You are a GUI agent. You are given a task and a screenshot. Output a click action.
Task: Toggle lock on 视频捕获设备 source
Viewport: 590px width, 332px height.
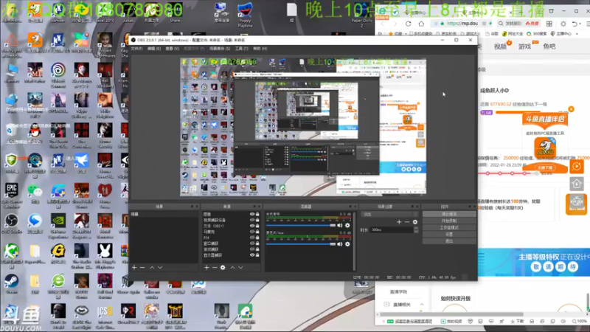(257, 220)
